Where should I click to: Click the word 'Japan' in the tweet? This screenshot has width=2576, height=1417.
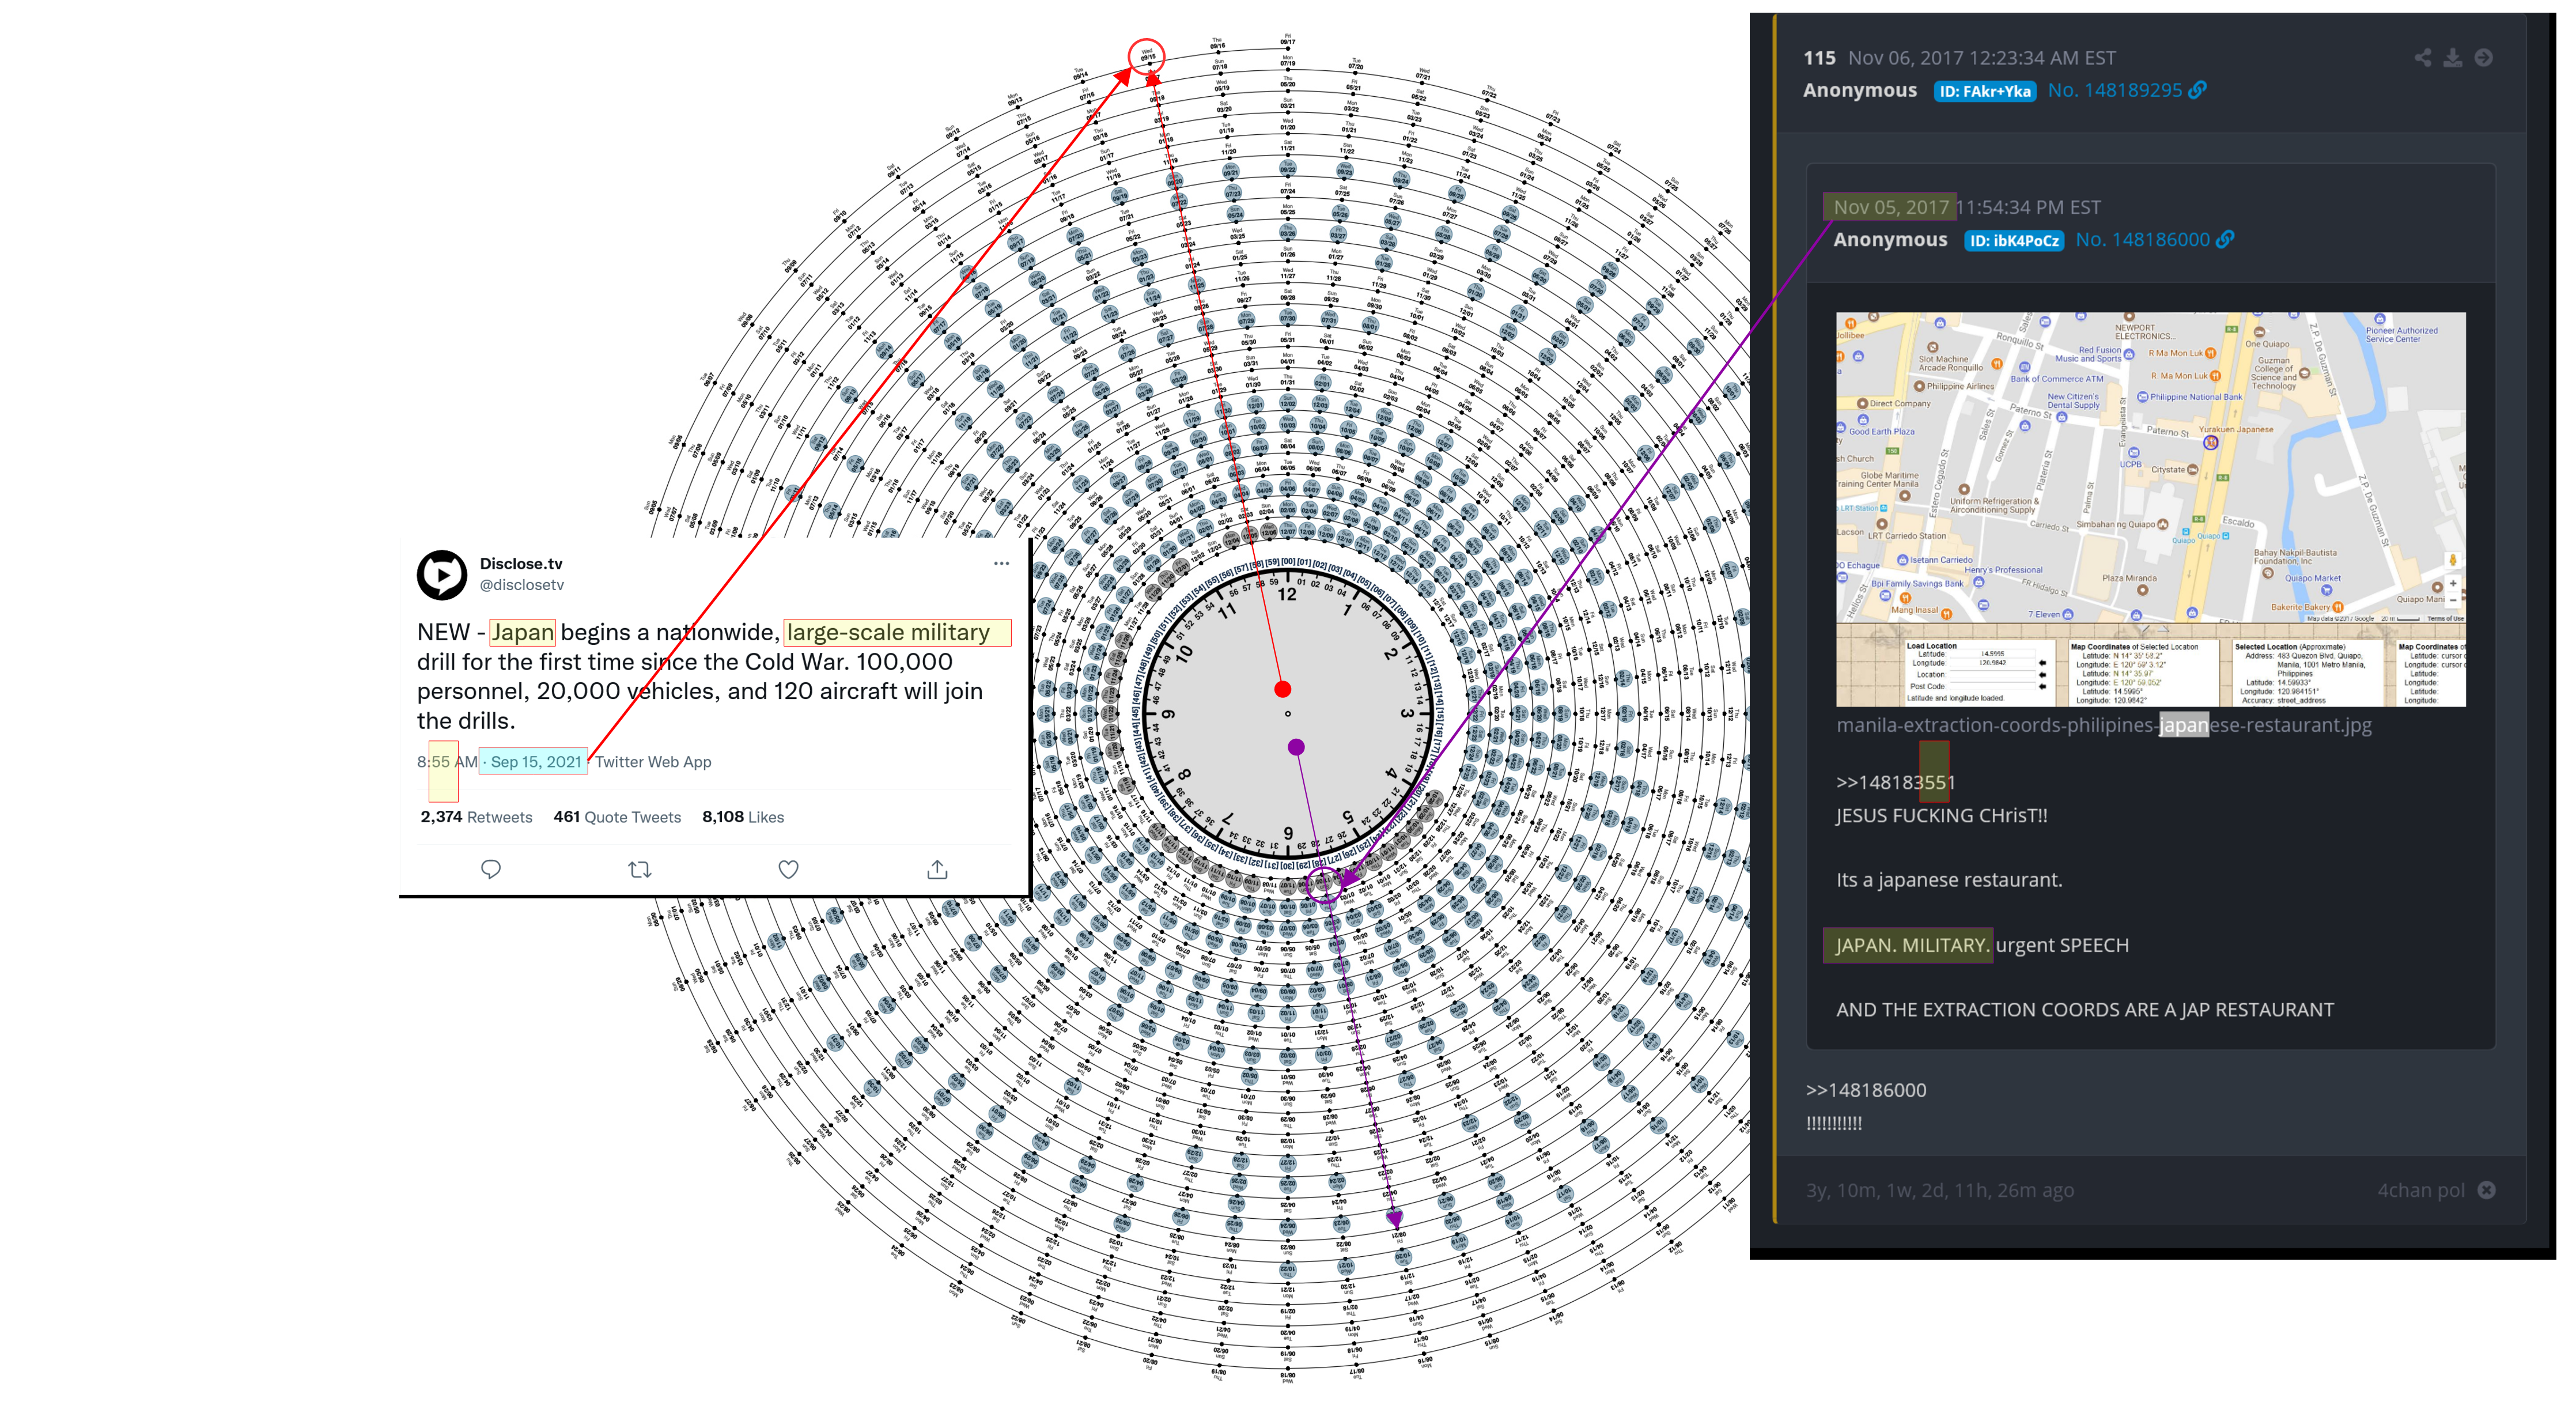522,632
